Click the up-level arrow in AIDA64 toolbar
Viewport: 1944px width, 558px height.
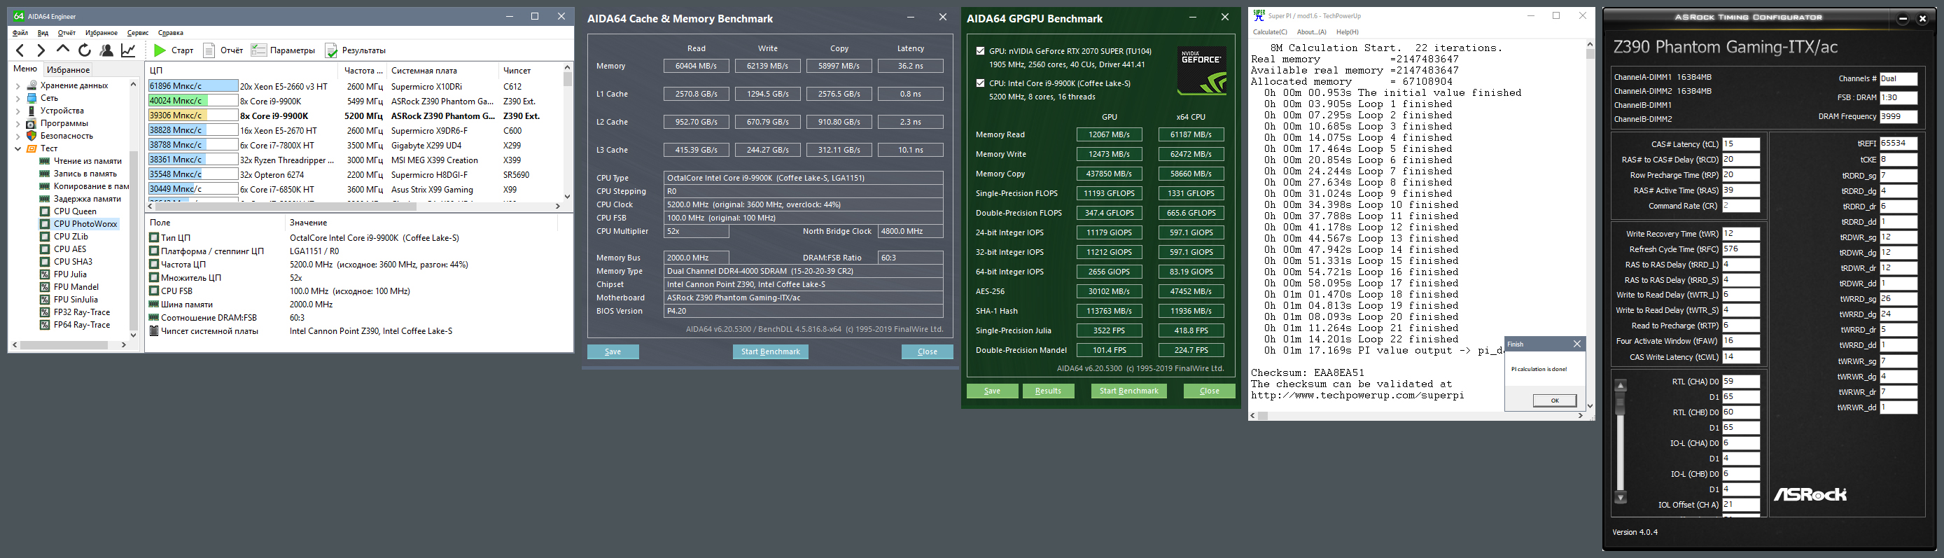tap(62, 50)
